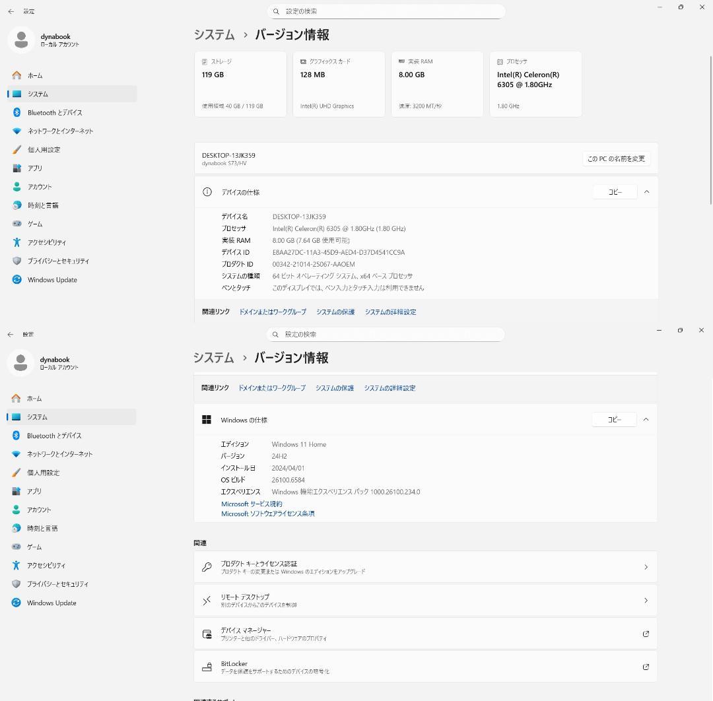Open Windows Update in the sidebar
Image resolution: width=713 pixels, height=701 pixels.
point(52,279)
